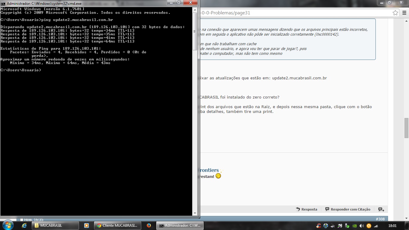
Task: Open cmd window system menu icon
Action: pyautogui.click(x=3, y=3)
